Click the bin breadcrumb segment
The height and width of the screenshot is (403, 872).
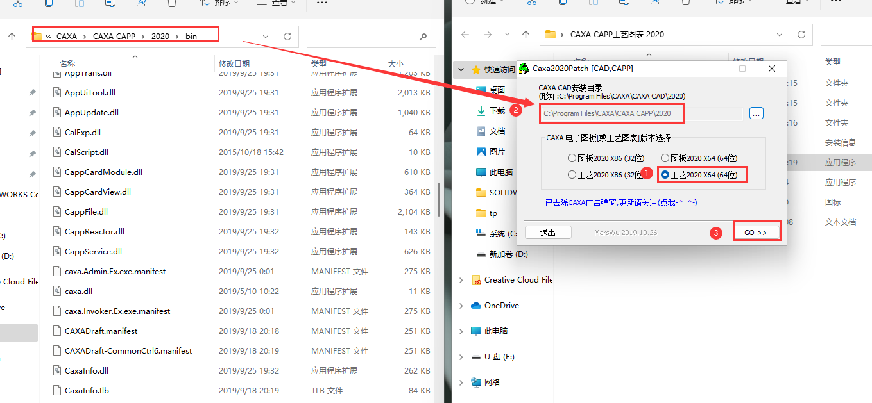(191, 37)
